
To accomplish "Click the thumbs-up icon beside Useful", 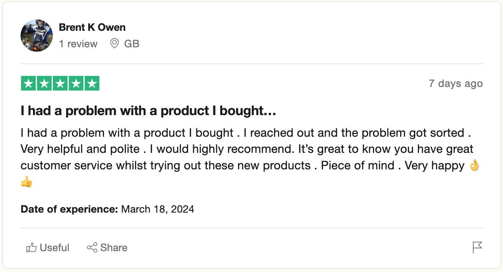I will click(32, 248).
